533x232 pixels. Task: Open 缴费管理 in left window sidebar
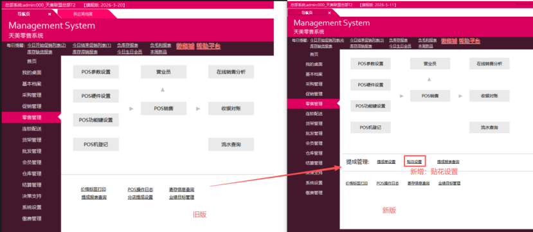[32, 219]
